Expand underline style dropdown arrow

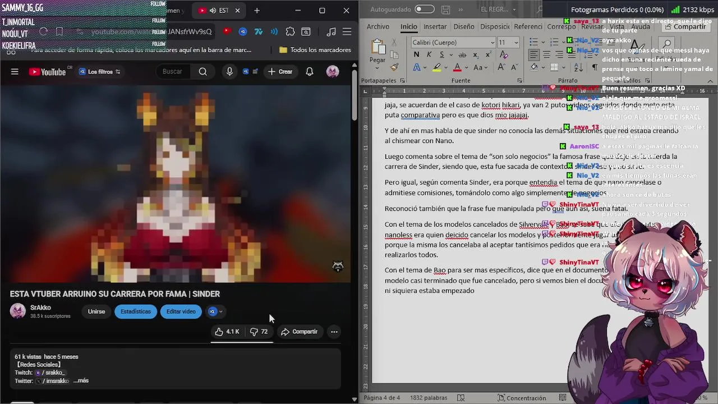click(450, 54)
